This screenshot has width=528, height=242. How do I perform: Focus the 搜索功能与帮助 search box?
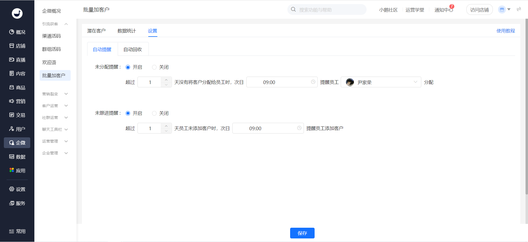tap(327, 10)
